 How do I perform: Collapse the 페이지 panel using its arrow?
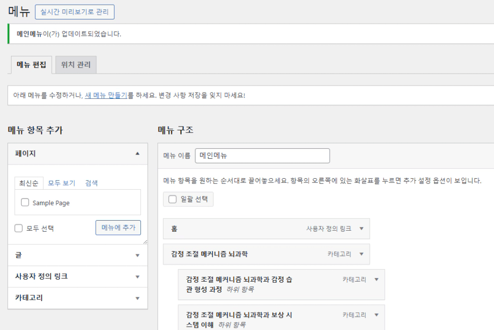[x=138, y=154]
